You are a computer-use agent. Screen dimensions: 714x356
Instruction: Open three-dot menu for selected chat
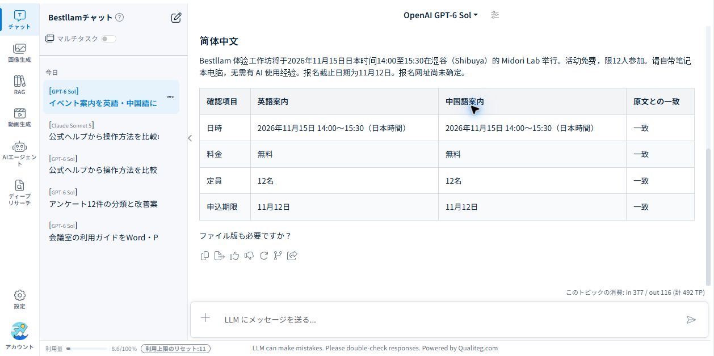(x=170, y=97)
